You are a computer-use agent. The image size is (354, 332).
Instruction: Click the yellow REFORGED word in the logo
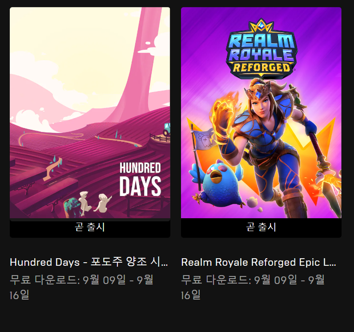click(261, 68)
